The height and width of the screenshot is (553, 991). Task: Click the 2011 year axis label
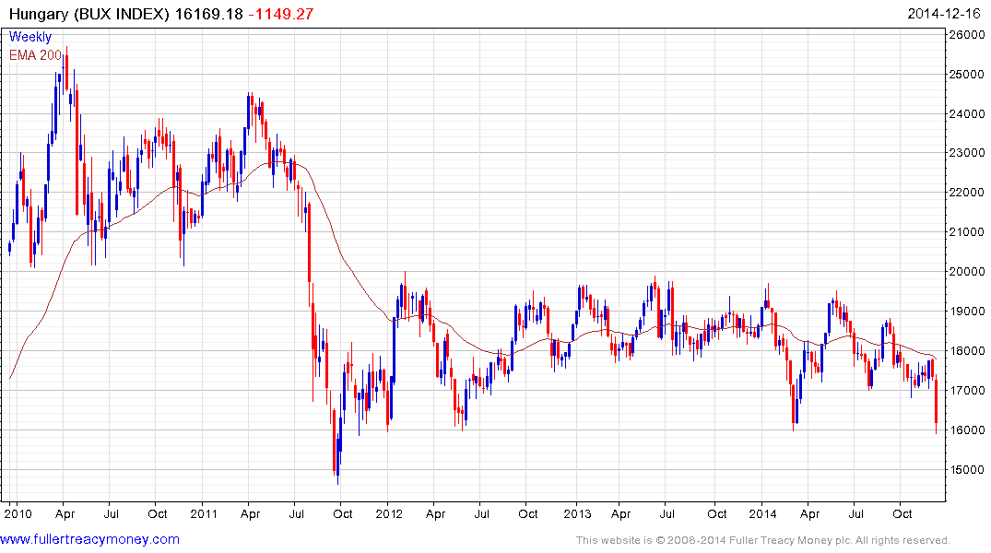204,513
